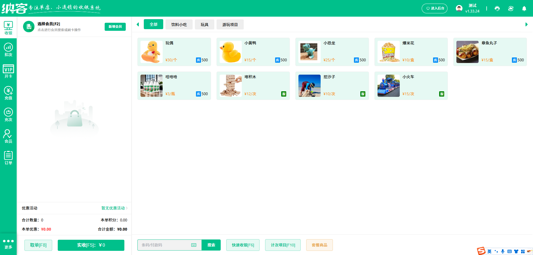Switch to the 饮料小吃 category tab
The height and width of the screenshot is (255, 533).
(x=179, y=24)
